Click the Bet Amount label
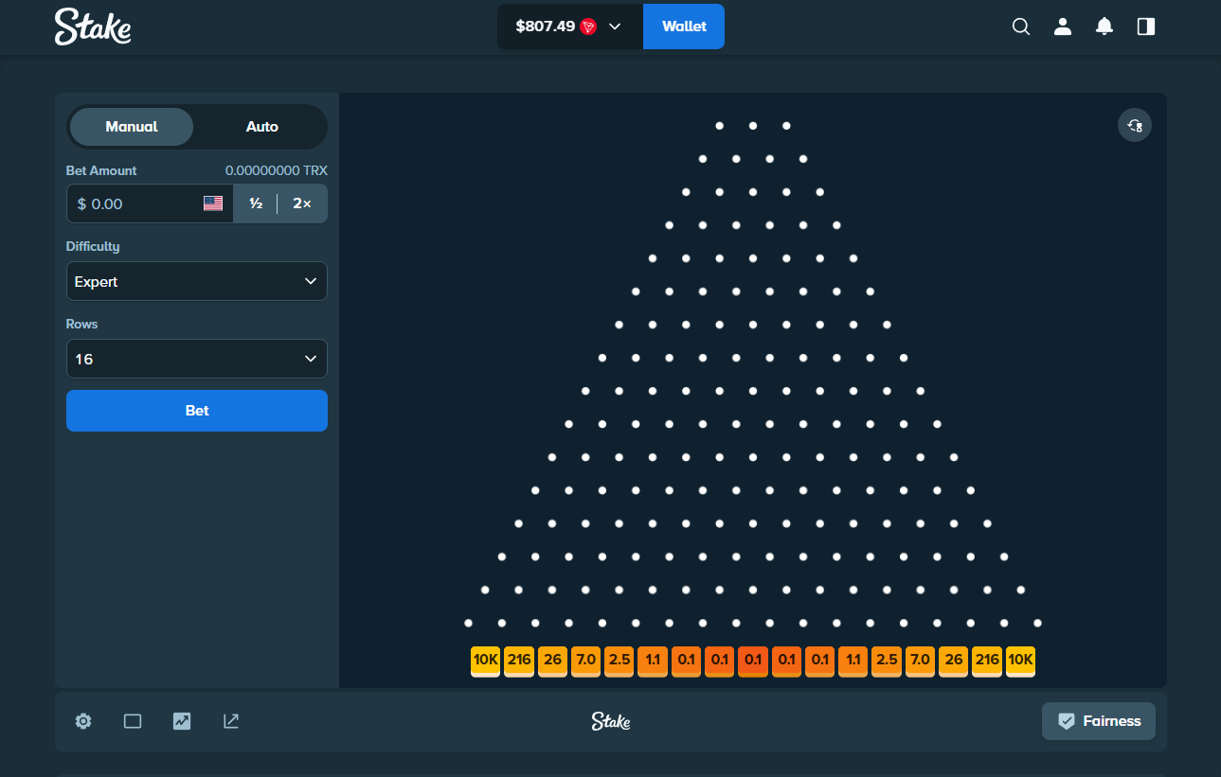1221x777 pixels. pyautogui.click(x=101, y=170)
